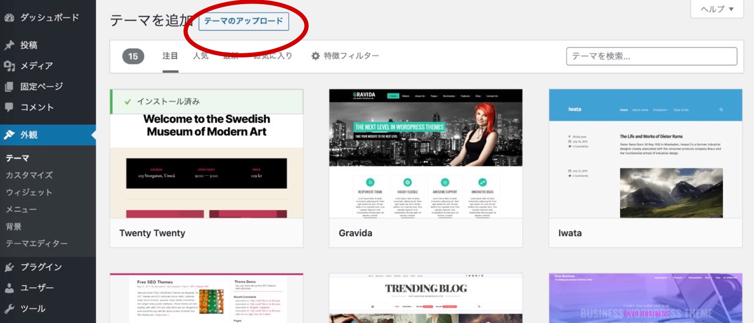Open テーマエディター in the sidebar
The image size is (754, 323).
click(x=37, y=244)
